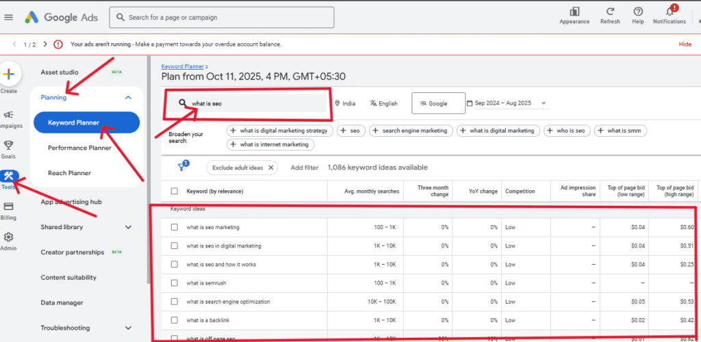Viewport: 701px width, 342px height.
Task: Click the filter funnel icon
Action: [x=182, y=166]
